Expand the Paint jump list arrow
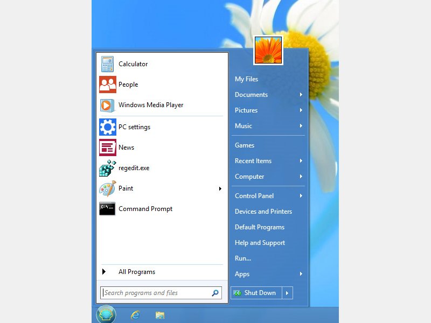 tap(220, 188)
